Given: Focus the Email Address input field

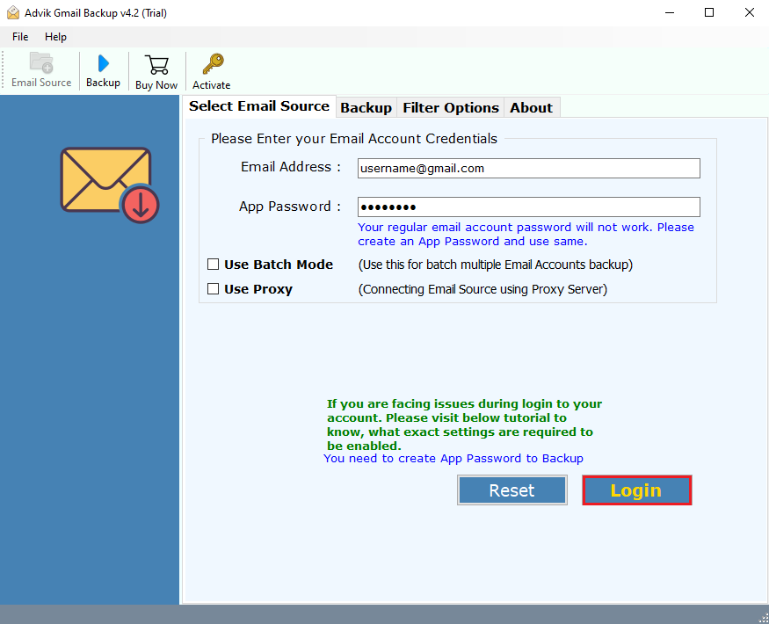Looking at the screenshot, I should pyautogui.click(x=529, y=168).
